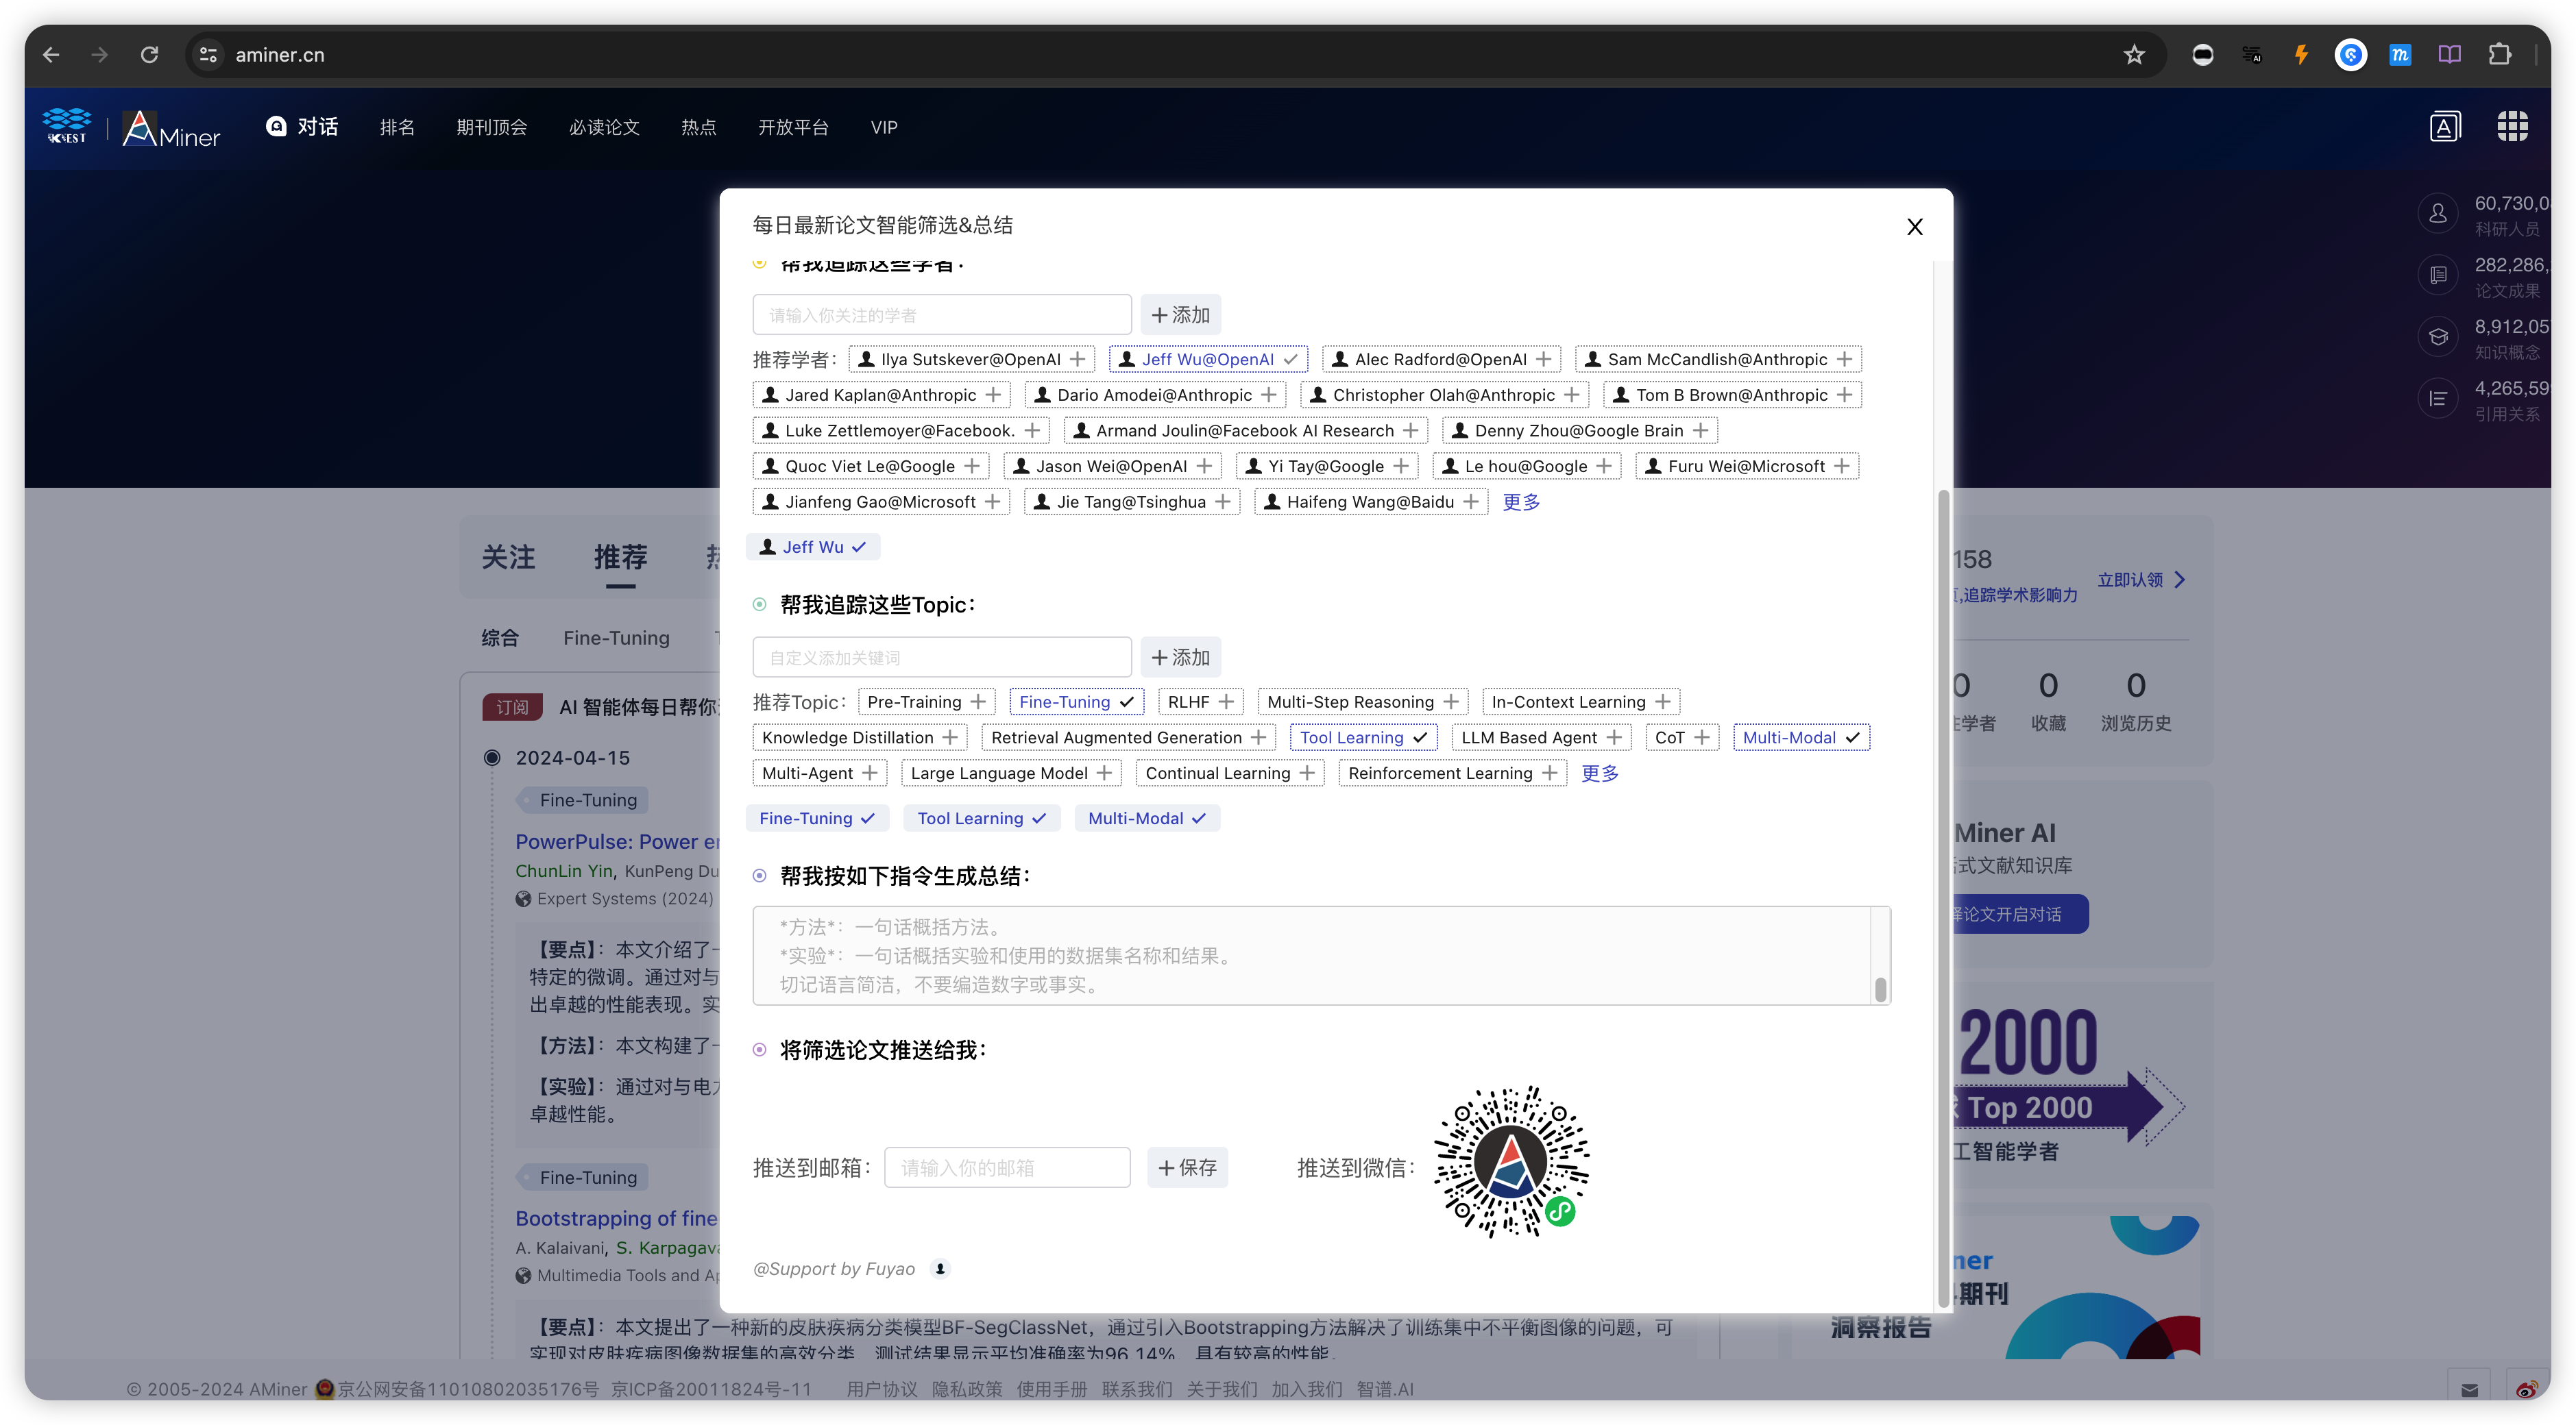Image resolution: width=2576 pixels, height=1425 pixels.
Task: Click the lightning bolt extension icon
Action: (x=2301, y=55)
